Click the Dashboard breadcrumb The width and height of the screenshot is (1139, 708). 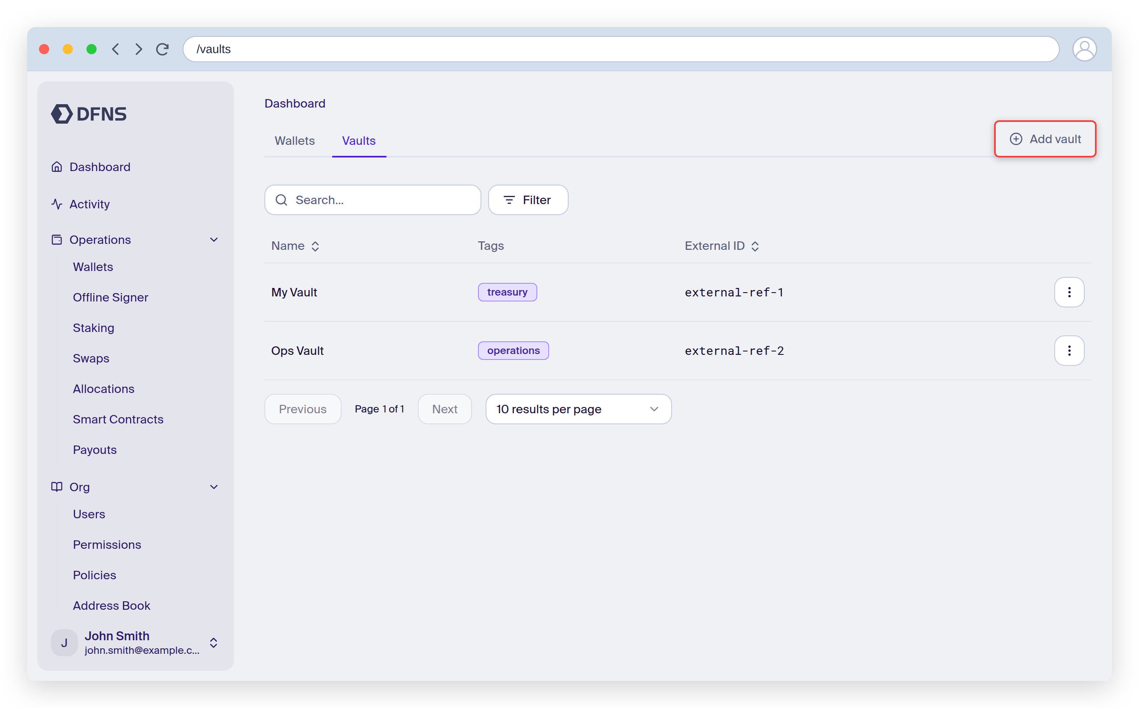click(x=294, y=103)
